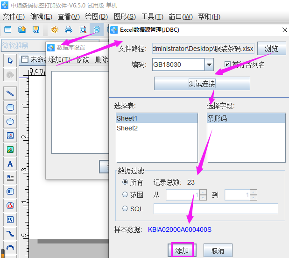The width and height of the screenshot is (289, 258).
Task: Select the arrow pointer tool
Action: click(x=10, y=61)
